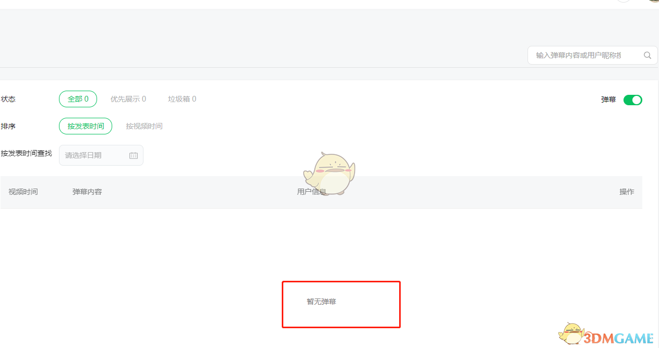Switch to the 垃圾箱 0 tab
Viewport: 659px width, 348px height.
point(182,99)
